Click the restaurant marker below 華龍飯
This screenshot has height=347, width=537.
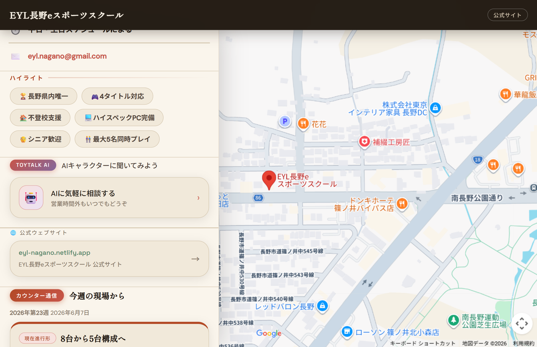518,168
